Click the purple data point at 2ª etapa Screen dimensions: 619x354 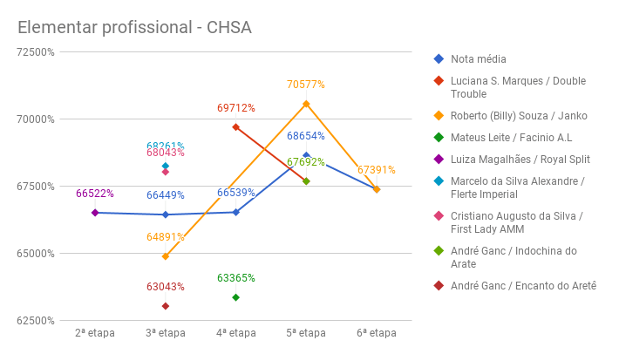click(95, 213)
